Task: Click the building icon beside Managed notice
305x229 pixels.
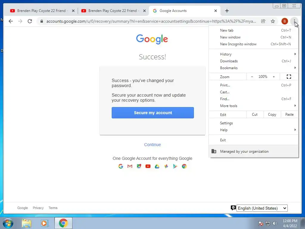Action: click(214, 151)
